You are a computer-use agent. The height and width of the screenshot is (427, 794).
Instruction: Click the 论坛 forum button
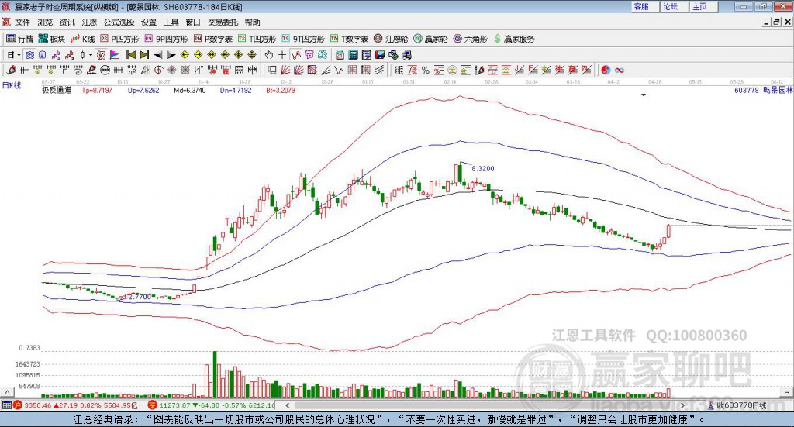tap(675, 6)
